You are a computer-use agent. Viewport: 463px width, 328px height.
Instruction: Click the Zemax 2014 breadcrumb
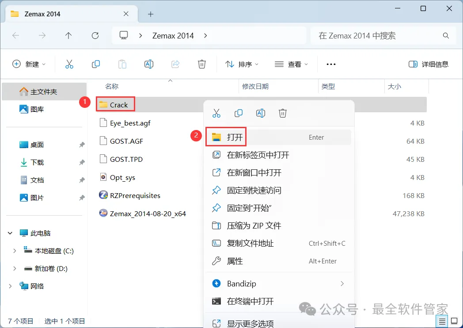[173, 36]
